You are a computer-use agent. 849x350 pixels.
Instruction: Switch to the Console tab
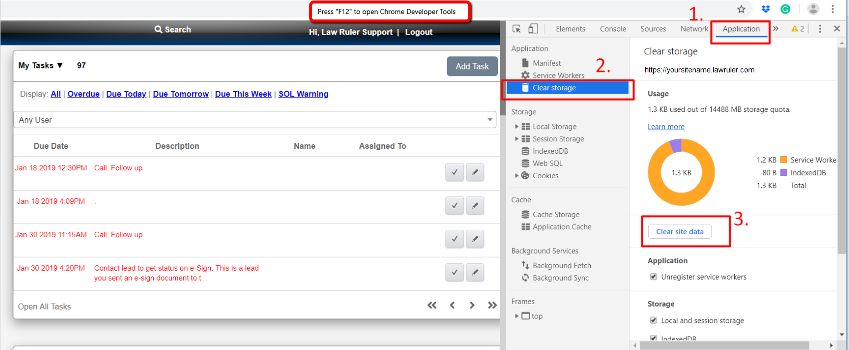point(613,29)
